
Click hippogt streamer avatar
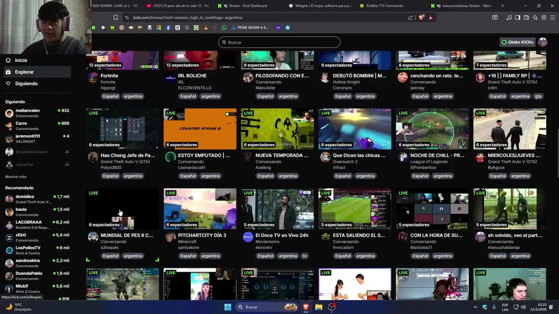93,78
